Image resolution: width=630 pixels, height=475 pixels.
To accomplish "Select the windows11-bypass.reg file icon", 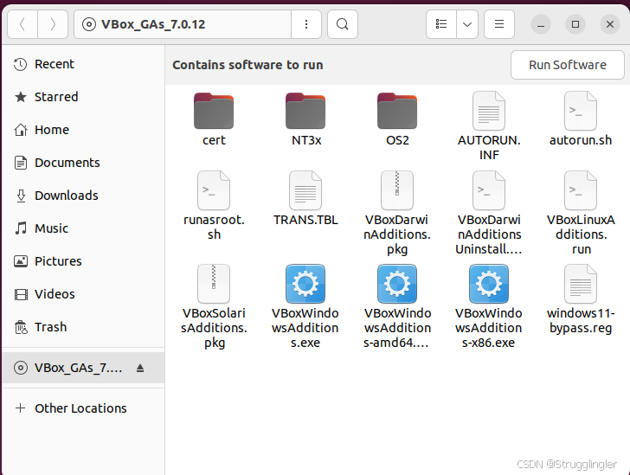I will point(581,284).
